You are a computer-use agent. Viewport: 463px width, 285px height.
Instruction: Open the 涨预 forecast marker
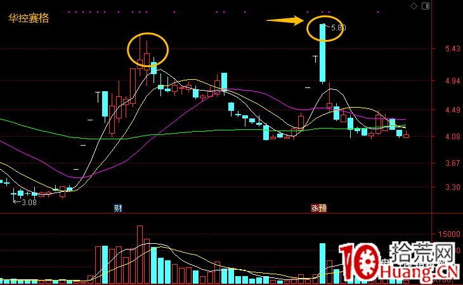point(318,208)
